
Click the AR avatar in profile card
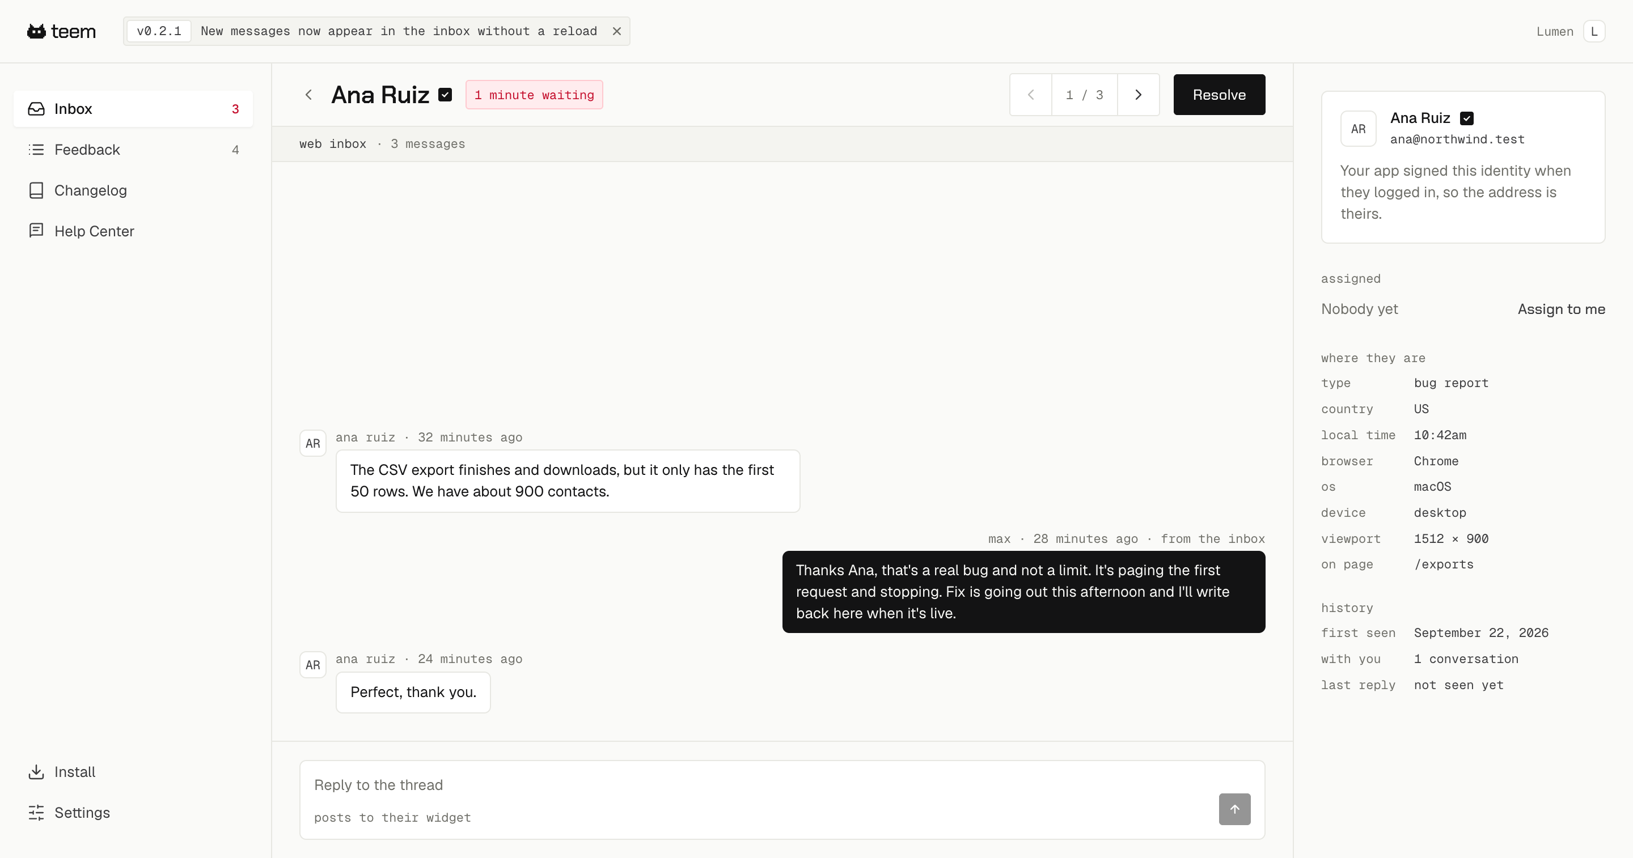coord(1359,129)
